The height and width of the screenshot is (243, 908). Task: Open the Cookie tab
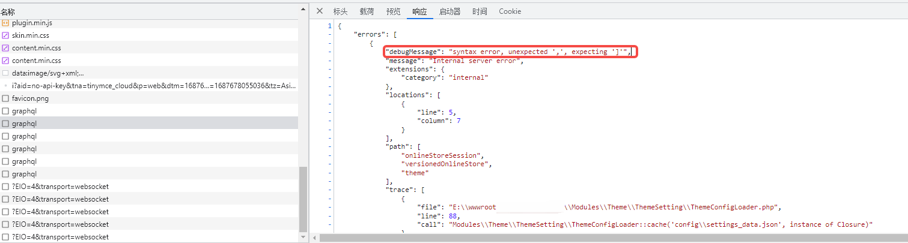(510, 11)
